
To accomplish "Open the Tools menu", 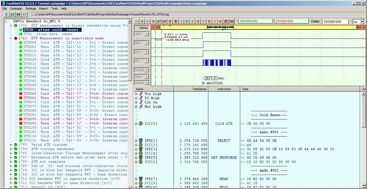I will pyautogui.click(x=54, y=8).
